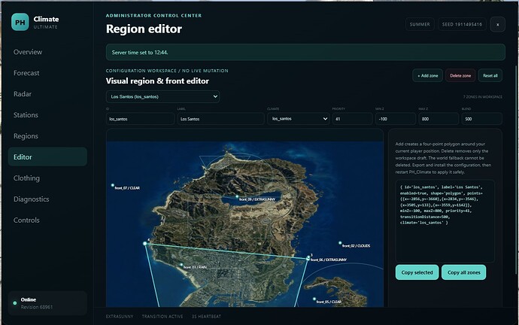Click the Copy all zones button

[x=464, y=272]
